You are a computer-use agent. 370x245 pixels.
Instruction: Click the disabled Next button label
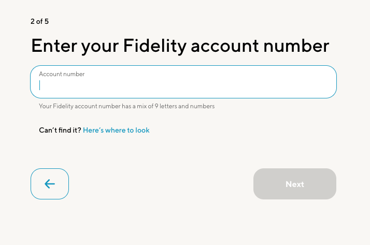pyautogui.click(x=294, y=184)
